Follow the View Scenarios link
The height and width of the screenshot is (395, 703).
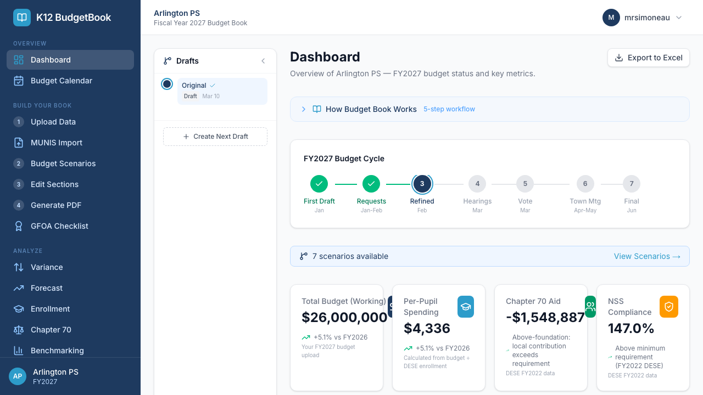point(647,256)
